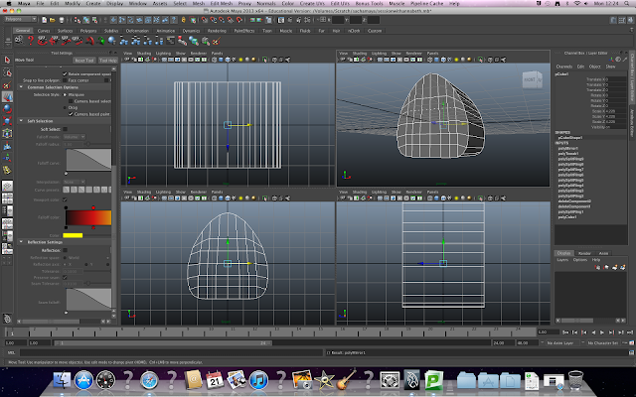Image resolution: width=636 pixels, height=397 pixels.
Task: Collapse the Soft Selection section
Action: pos(21,121)
